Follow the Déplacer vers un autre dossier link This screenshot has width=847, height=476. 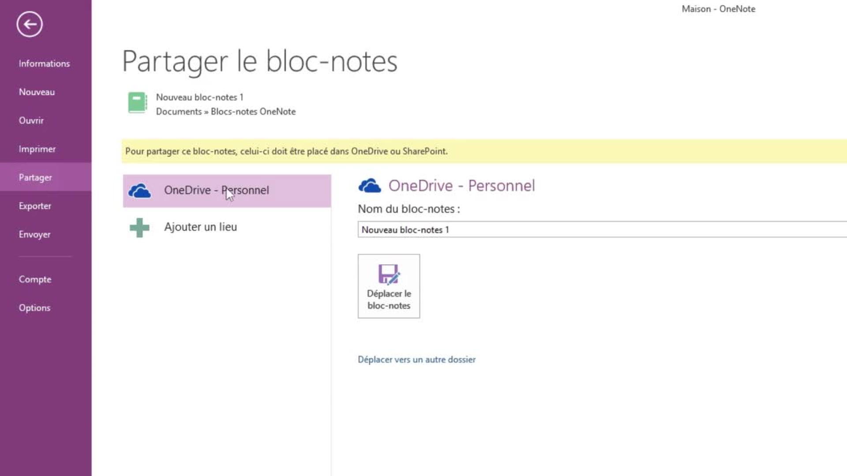pyautogui.click(x=416, y=360)
